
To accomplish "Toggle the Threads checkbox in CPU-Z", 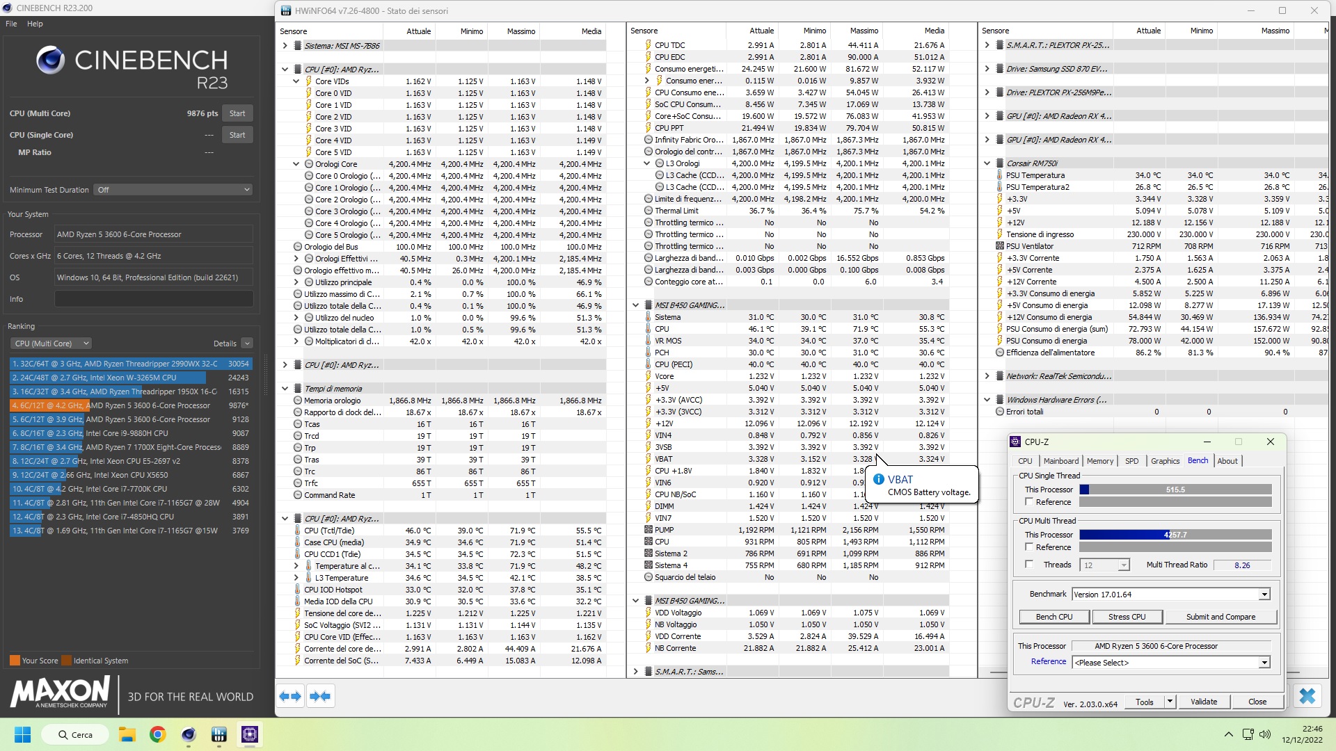I will click(x=1029, y=564).
